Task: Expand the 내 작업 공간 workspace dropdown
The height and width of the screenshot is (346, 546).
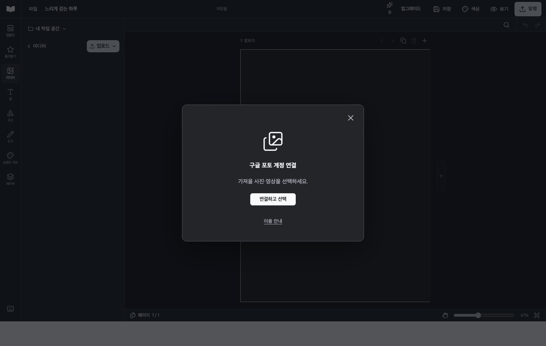Action: point(47,29)
